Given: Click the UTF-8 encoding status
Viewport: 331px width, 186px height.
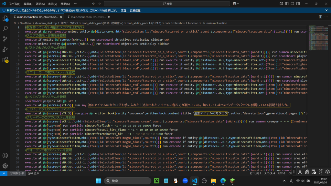Looking at the screenshot, I should coord(282,173).
